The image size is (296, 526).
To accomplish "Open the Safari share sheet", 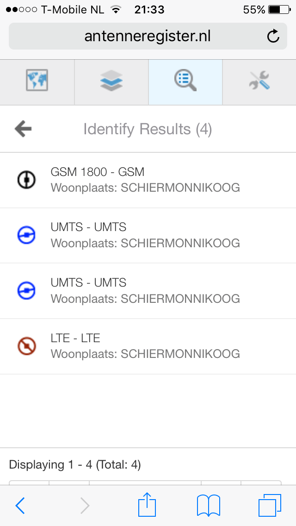I will tap(147, 505).
